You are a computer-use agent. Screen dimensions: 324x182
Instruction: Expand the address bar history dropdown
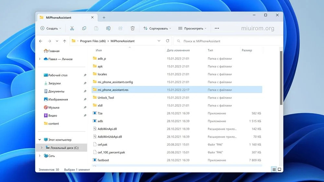click(159, 41)
